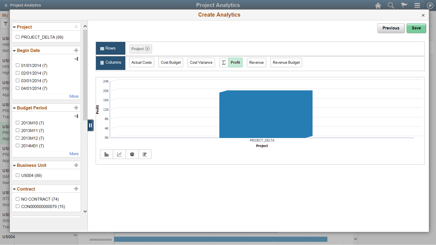Check the PROJECT_DELTA filter checkbox
This screenshot has height=245, width=436.
click(18, 37)
